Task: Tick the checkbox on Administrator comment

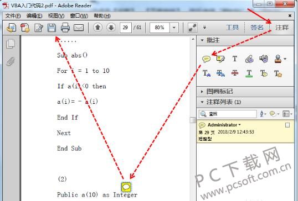Action: (x=287, y=125)
